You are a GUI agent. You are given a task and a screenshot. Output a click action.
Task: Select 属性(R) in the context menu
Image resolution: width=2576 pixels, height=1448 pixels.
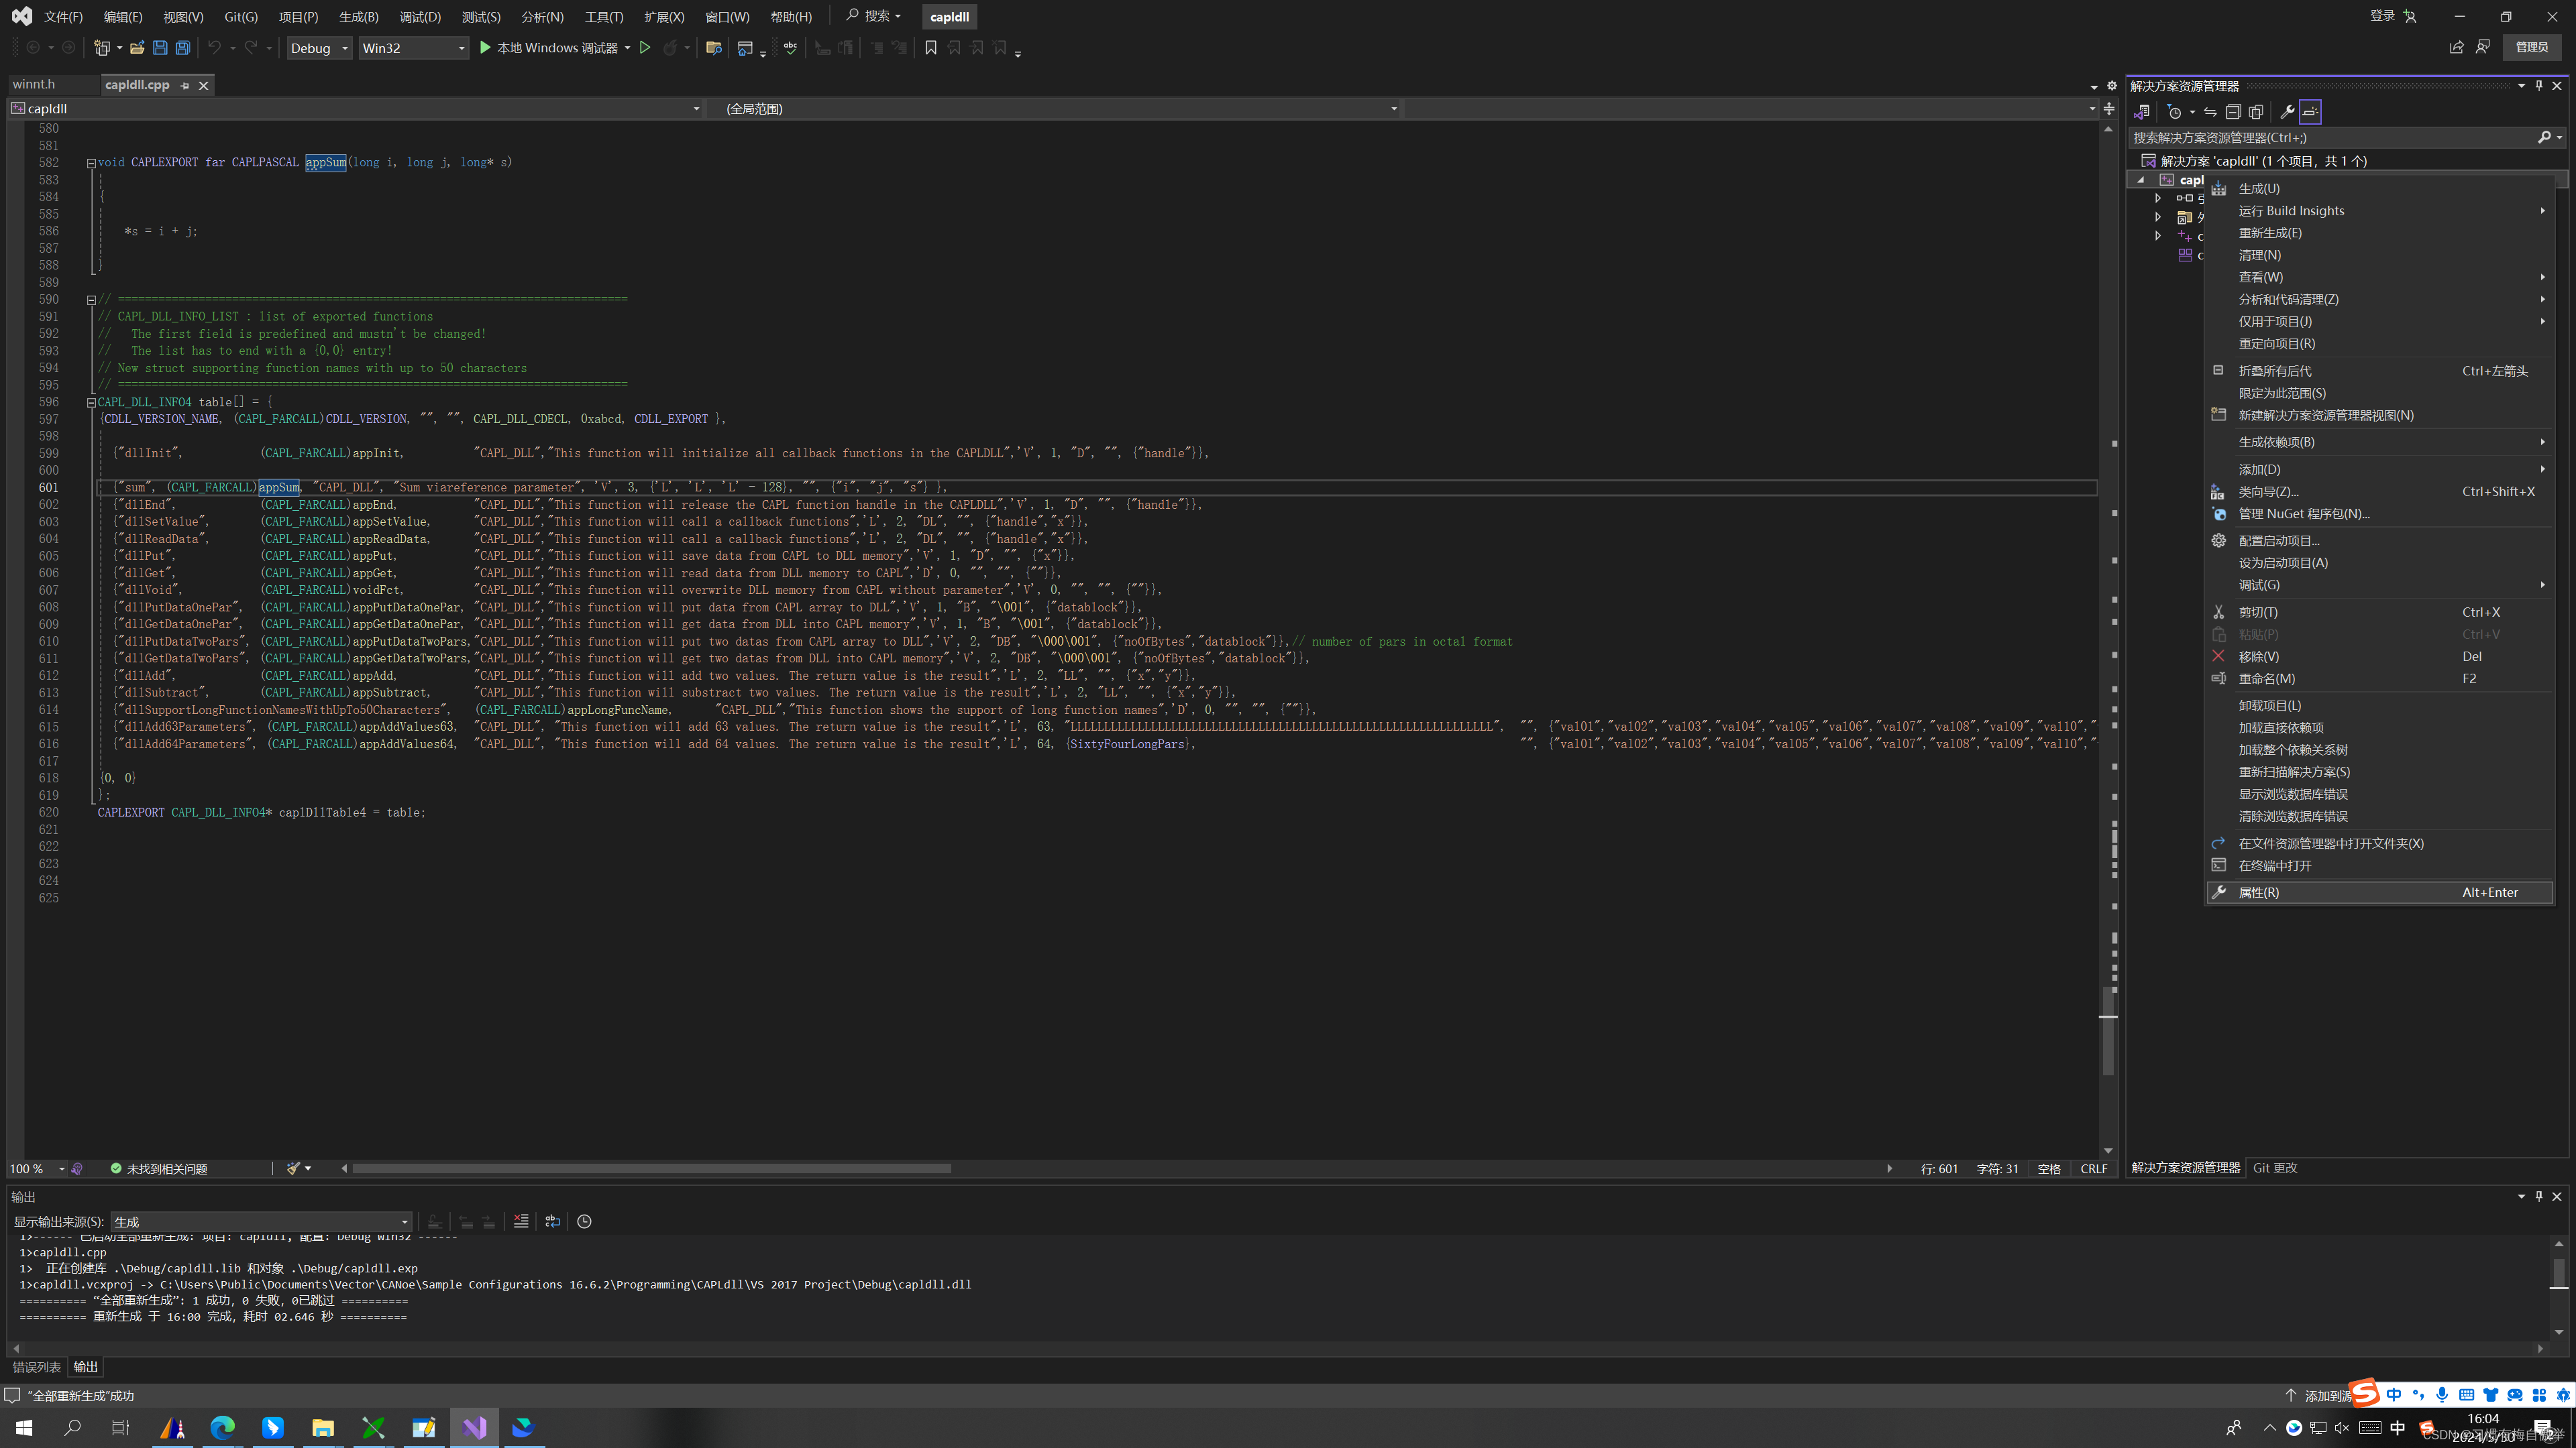pyautogui.click(x=2259, y=892)
